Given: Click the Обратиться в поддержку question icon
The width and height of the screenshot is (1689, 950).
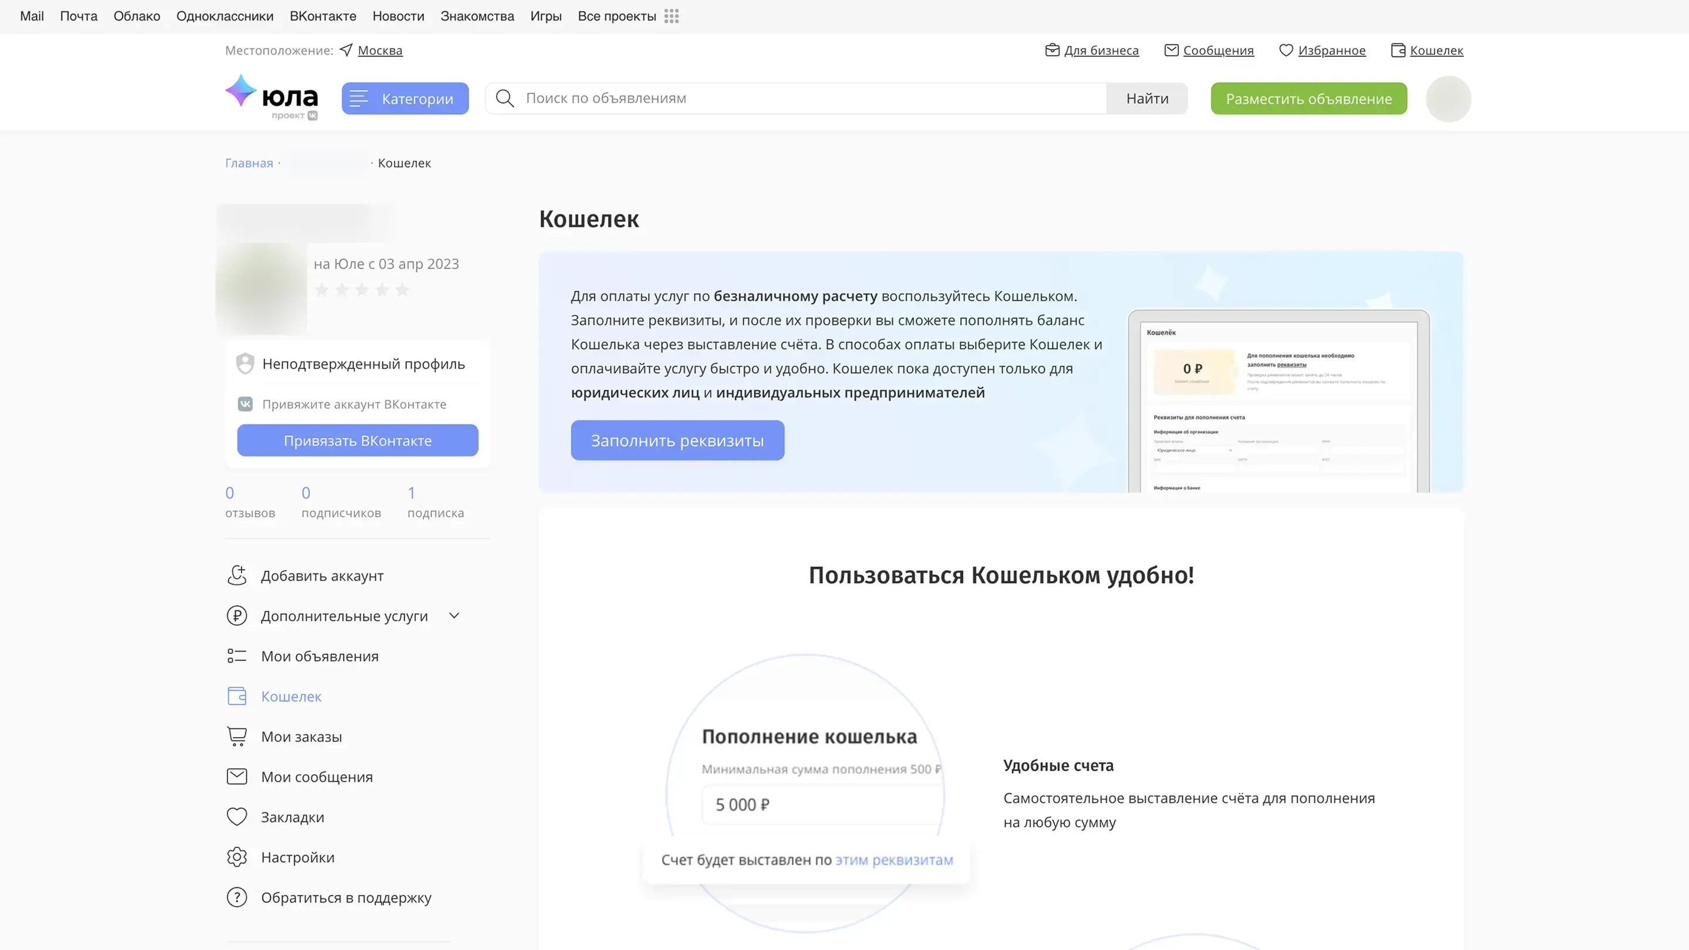Looking at the screenshot, I should coord(237,897).
